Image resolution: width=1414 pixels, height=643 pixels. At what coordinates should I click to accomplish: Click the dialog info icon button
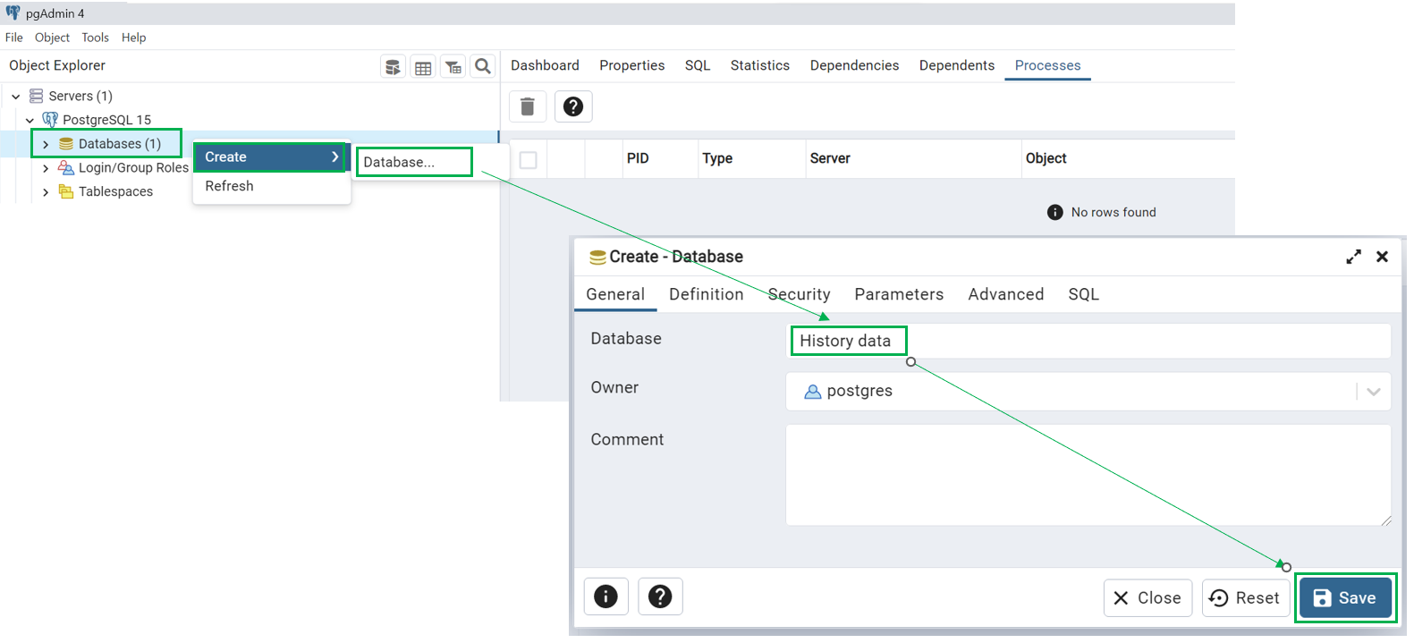click(x=605, y=596)
